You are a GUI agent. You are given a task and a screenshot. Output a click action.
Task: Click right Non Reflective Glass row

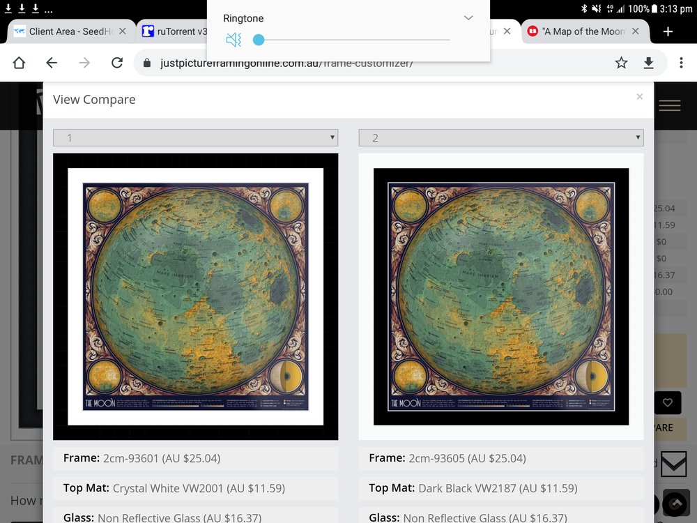pos(501,516)
